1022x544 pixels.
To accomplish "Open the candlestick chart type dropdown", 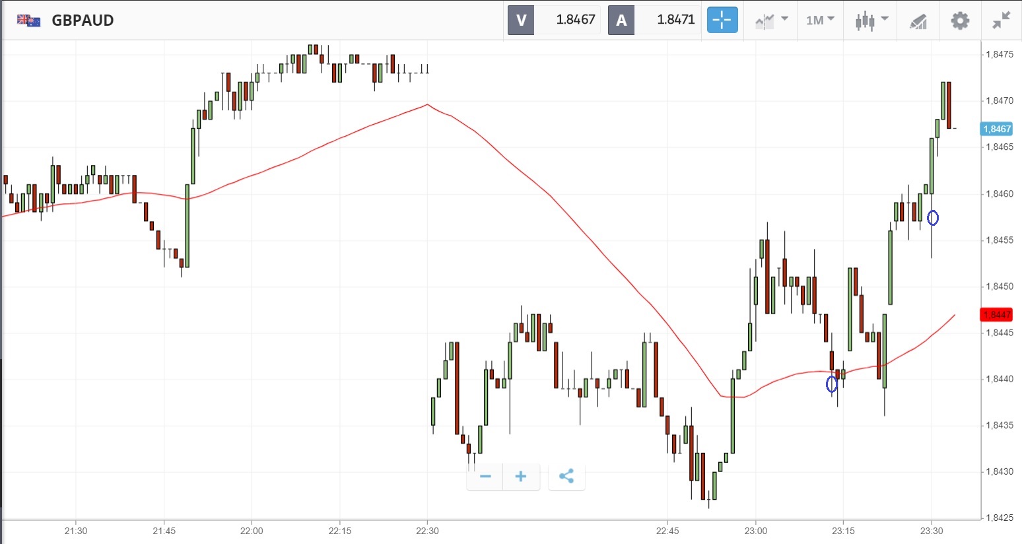I will pos(871,20).
